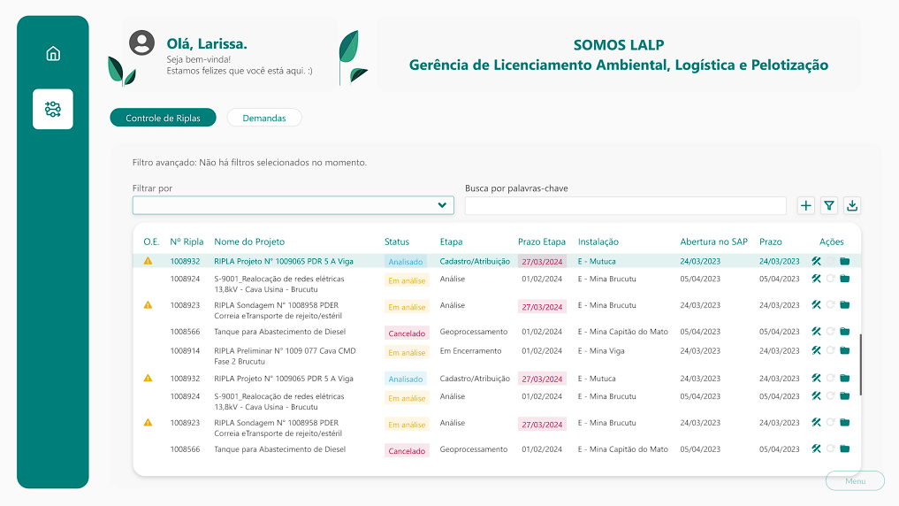Click warning triangle in highlighted 1008932 row
This screenshot has width=899, height=506.
coord(148,260)
